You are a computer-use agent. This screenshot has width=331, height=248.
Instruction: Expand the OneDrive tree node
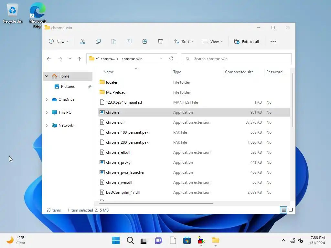(x=47, y=99)
